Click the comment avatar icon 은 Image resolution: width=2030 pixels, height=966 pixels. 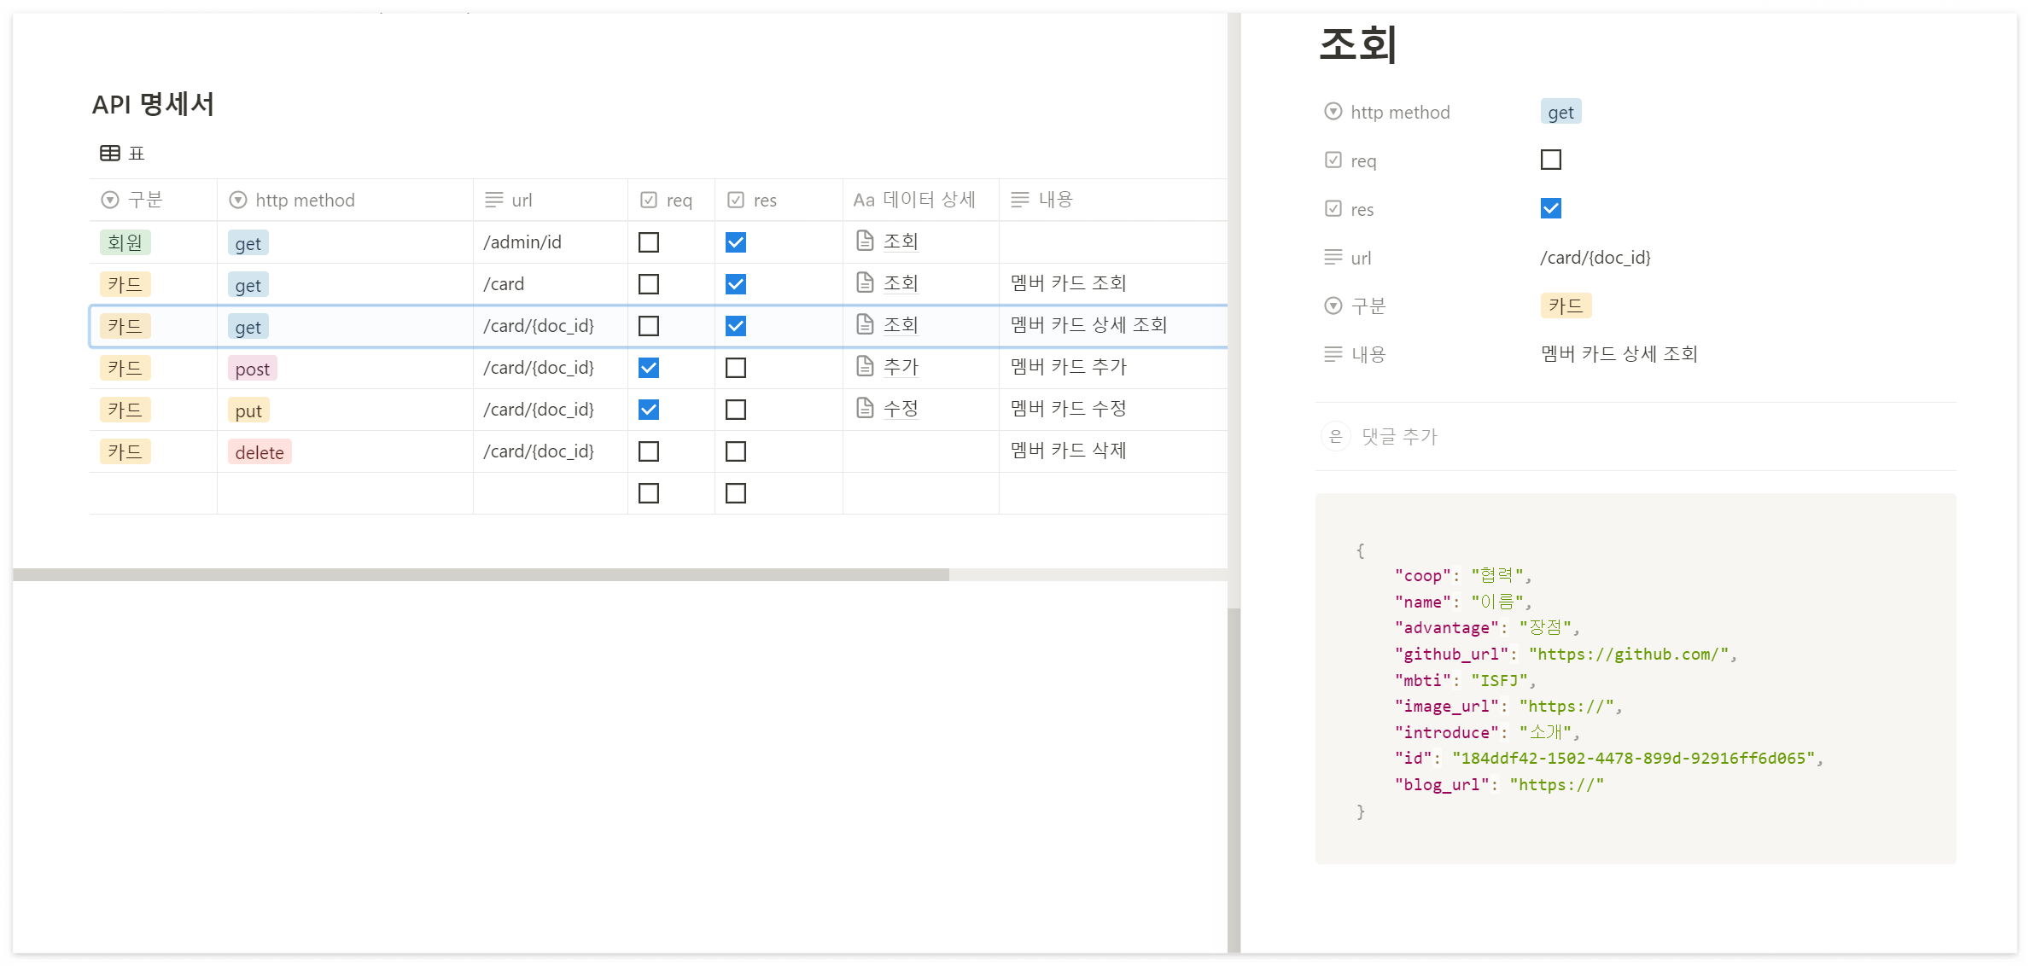pyautogui.click(x=1335, y=436)
